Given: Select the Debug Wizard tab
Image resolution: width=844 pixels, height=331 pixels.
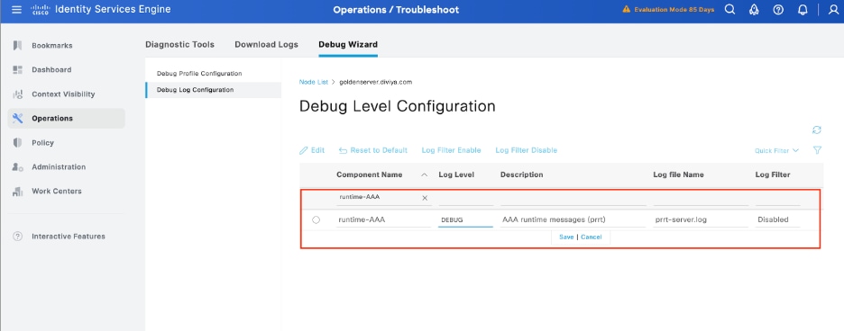Looking at the screenshot, I should click(x=348, y=45).
